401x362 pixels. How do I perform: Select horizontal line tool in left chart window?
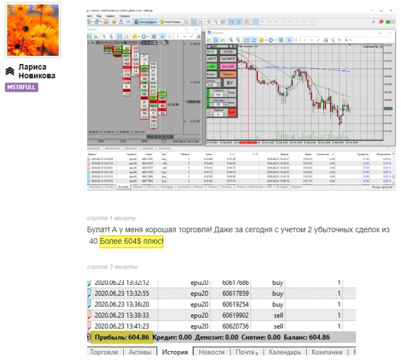click(x=184, y=37)
